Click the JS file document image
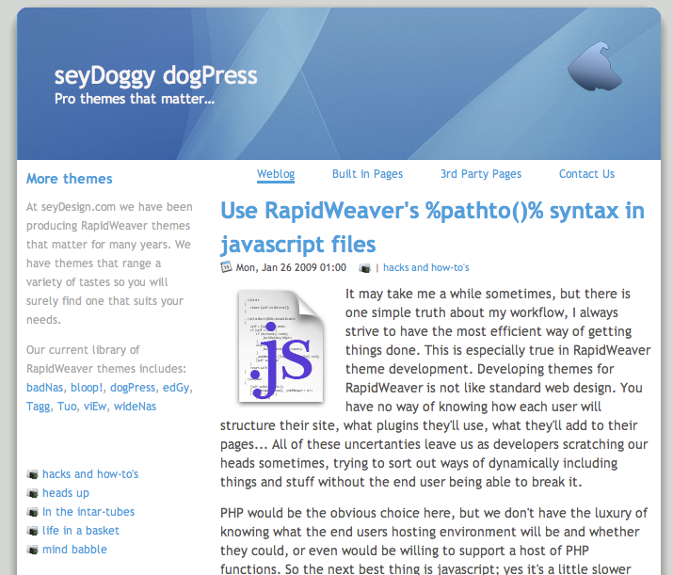Image resolution: width=673 pixels, height=575 pixels. coord(280,344)
